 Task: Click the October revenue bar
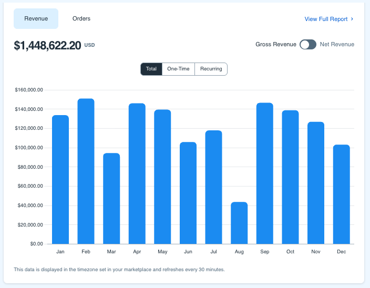290,177
